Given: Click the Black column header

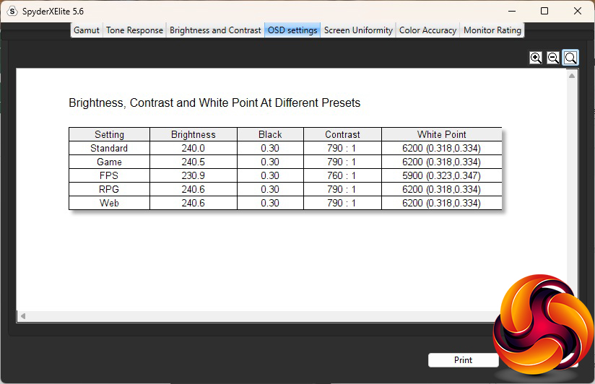Looking at the screenshot, I should coord(270,135).
